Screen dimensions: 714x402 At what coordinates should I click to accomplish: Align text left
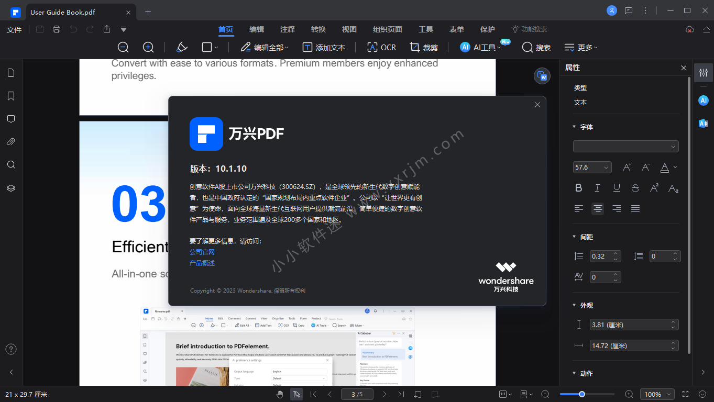579,209
